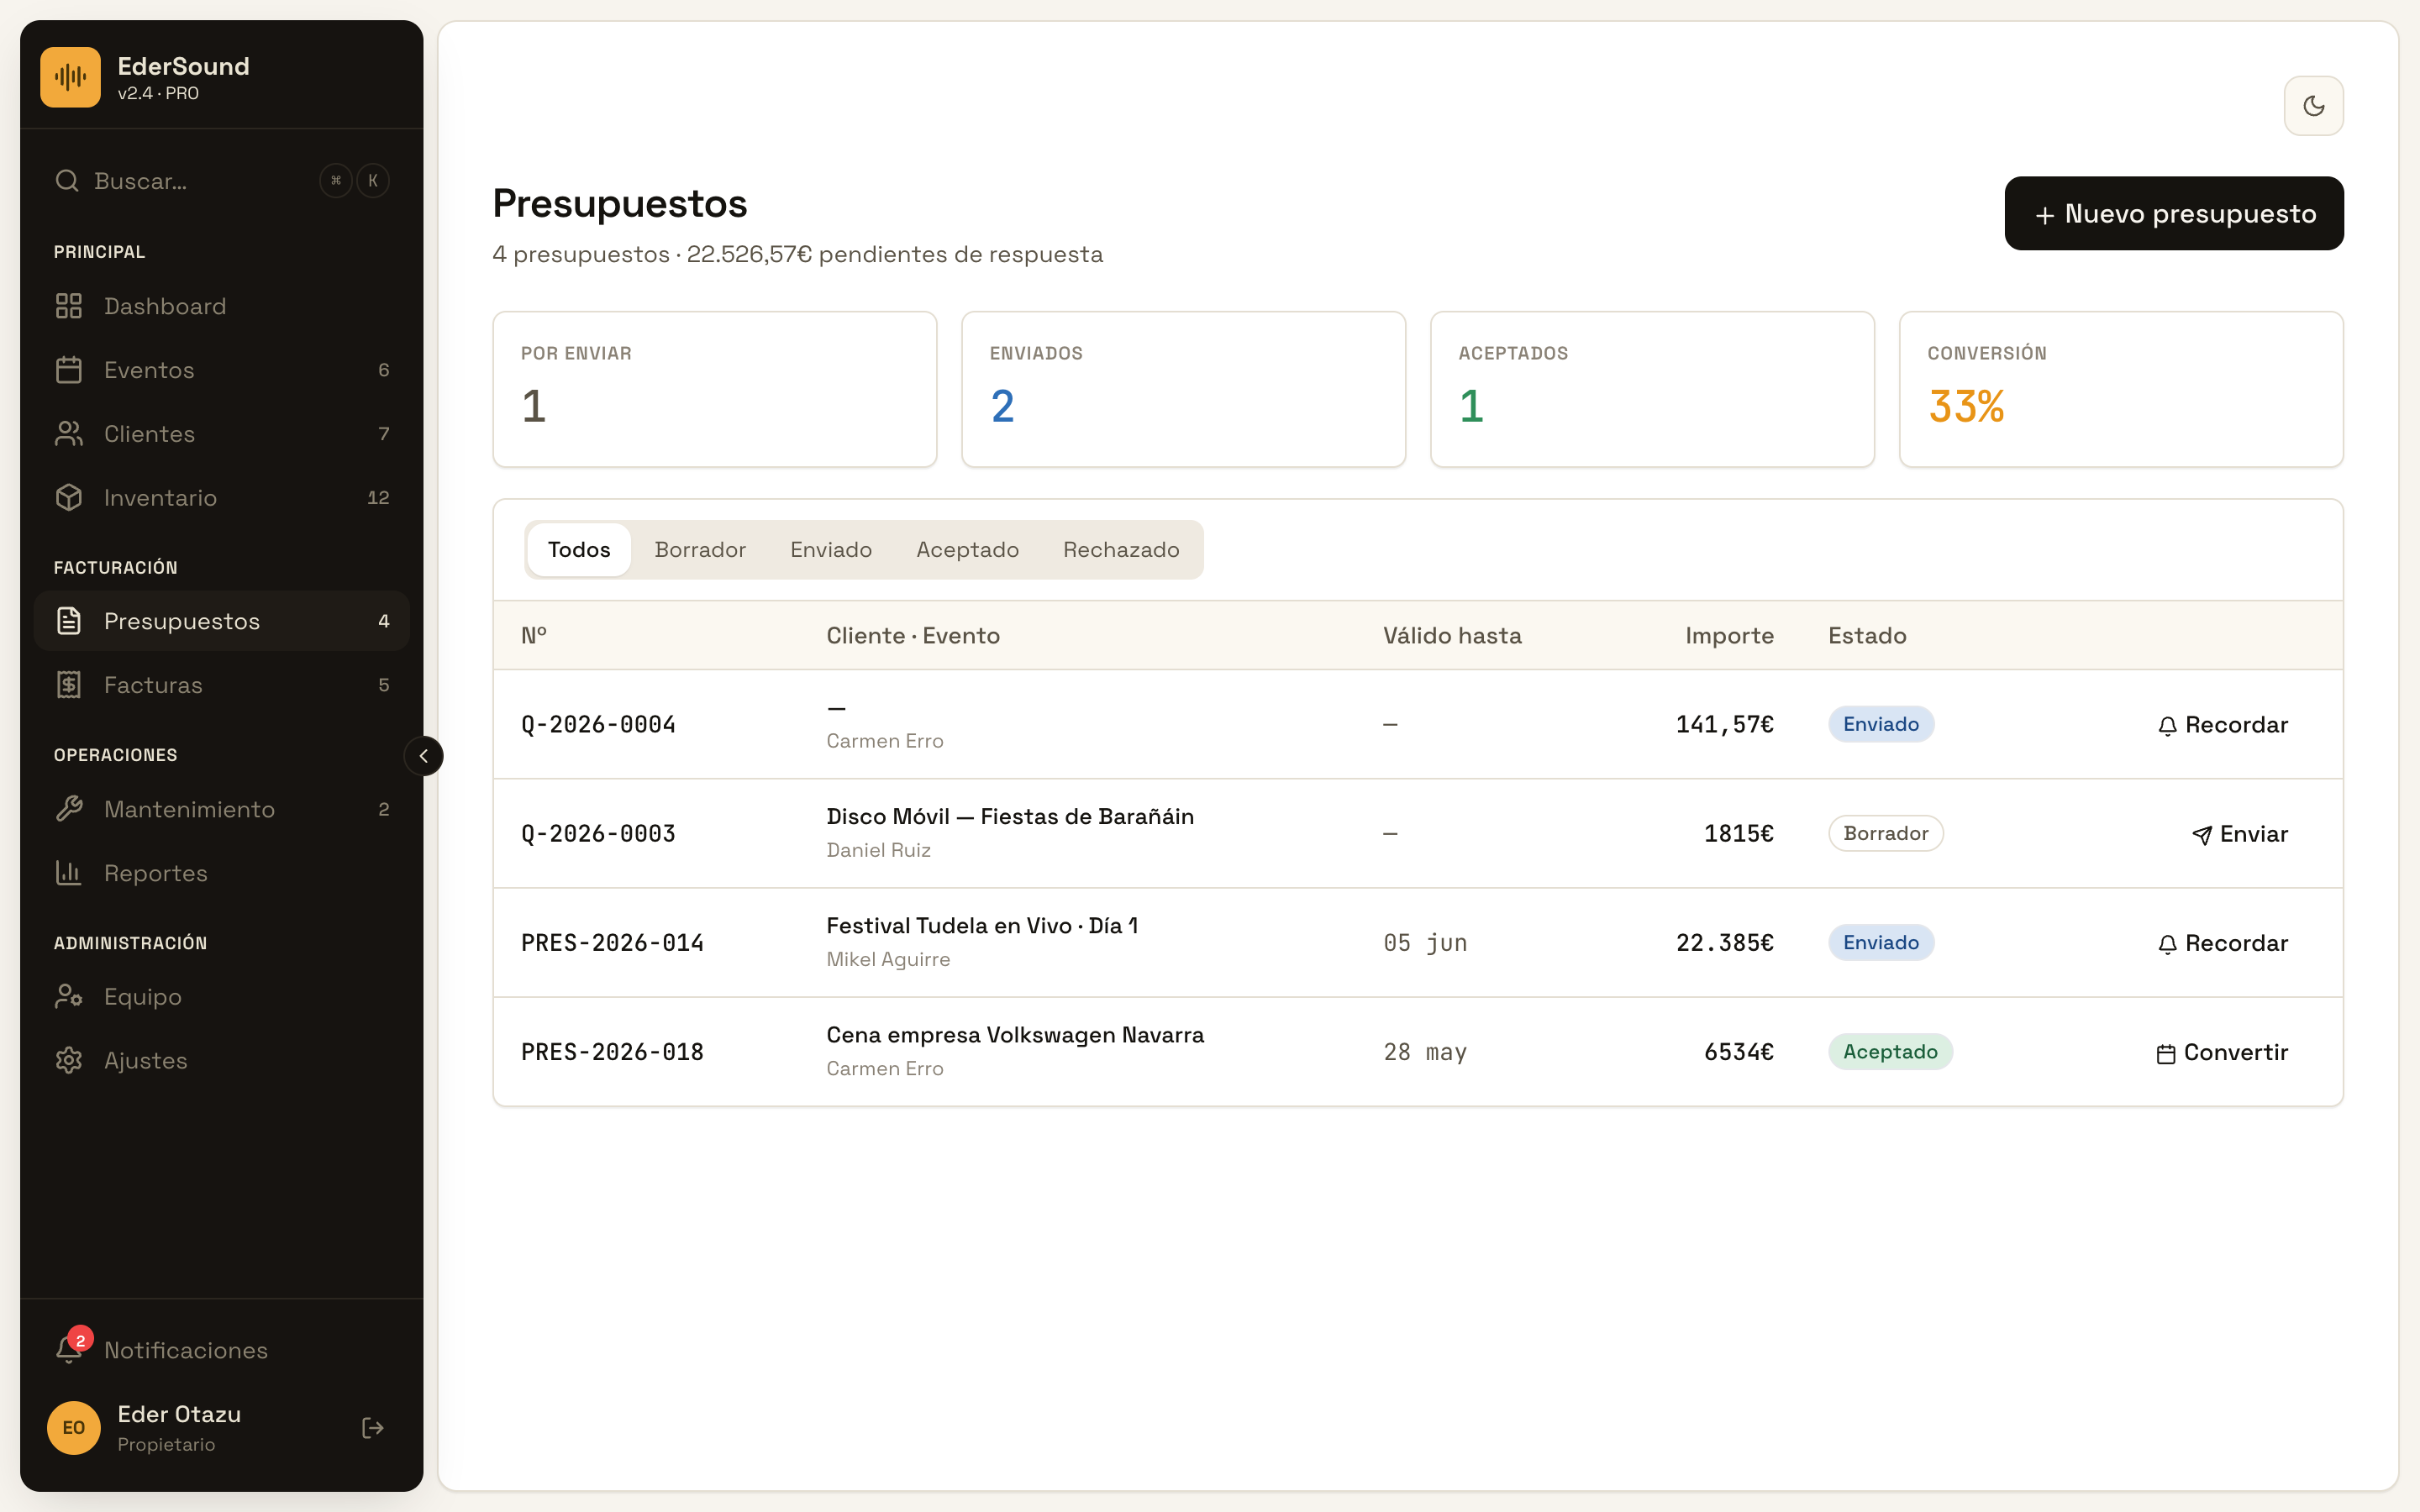Click Enviado badge in PRES-2026-014 row

click(1881, 942)
